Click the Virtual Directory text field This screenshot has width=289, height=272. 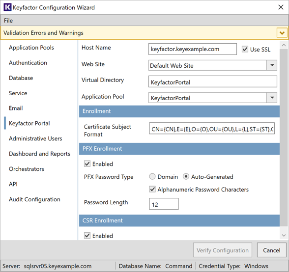pos(213,82)
